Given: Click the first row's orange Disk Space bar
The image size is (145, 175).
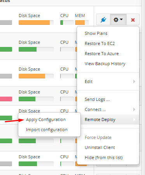Looking at the screenshot, I should pyautogui.click(x=34, y=23).
